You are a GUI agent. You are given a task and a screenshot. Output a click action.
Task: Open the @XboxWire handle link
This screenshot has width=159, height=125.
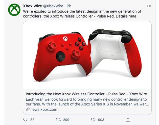(x=54, y=6)
